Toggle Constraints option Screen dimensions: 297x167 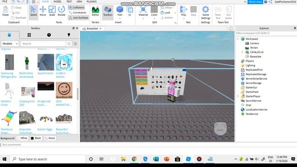click(x=77, y=13)
